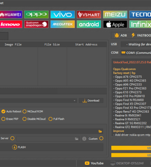This screenshot has width=151, height=167.
Task: Click log line Realme GT 5G RMX2202
Action: tap(130, 123)
